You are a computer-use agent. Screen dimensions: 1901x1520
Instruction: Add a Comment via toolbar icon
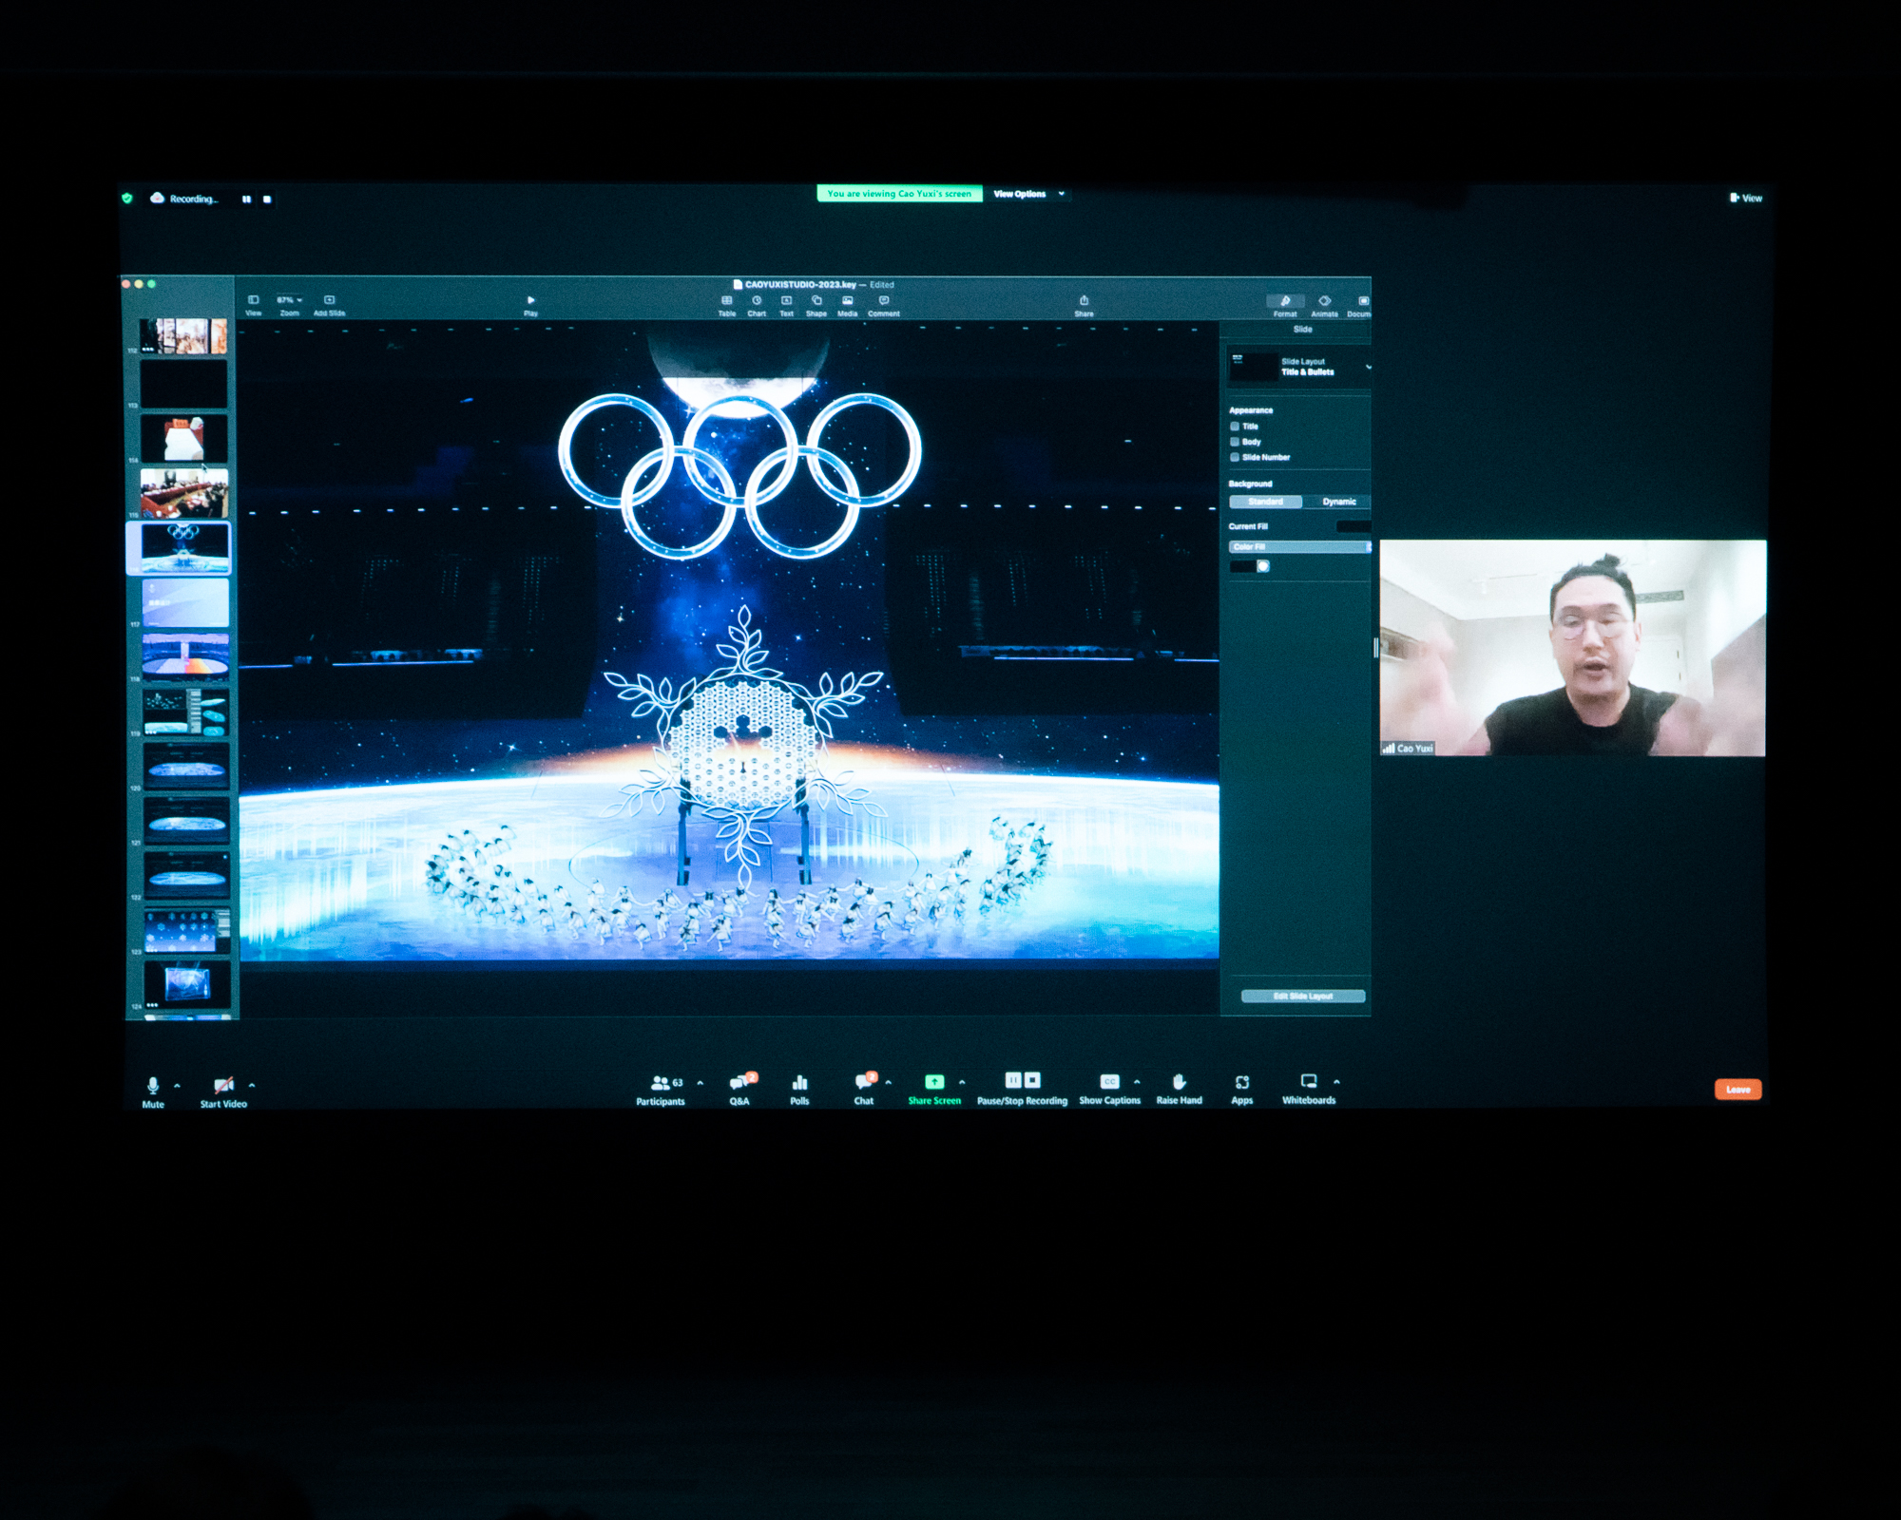click(x=884, y=300)
